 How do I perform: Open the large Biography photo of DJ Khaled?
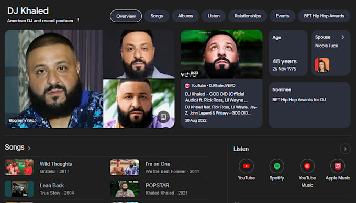coord(54,79)
